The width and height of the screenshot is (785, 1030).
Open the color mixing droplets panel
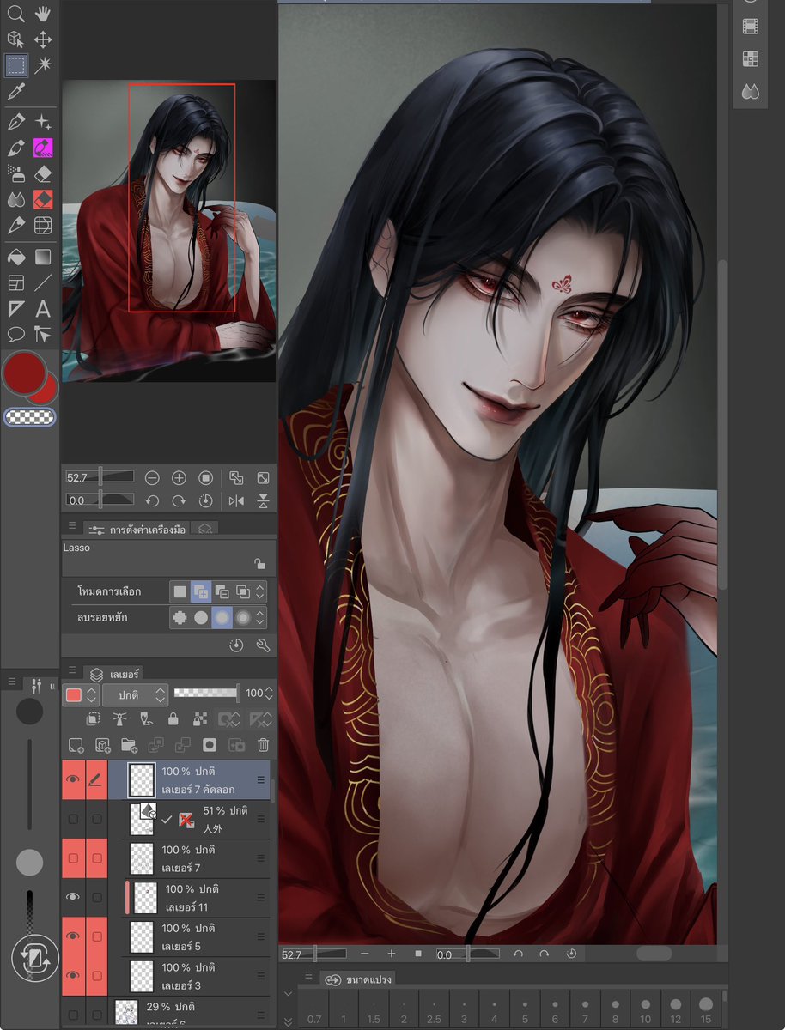coord(750,91)
